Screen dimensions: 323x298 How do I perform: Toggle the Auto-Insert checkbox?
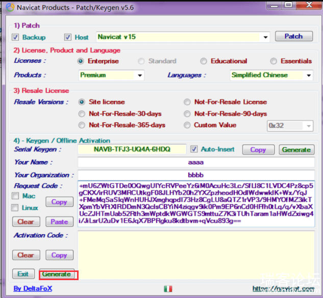[194, 149]
